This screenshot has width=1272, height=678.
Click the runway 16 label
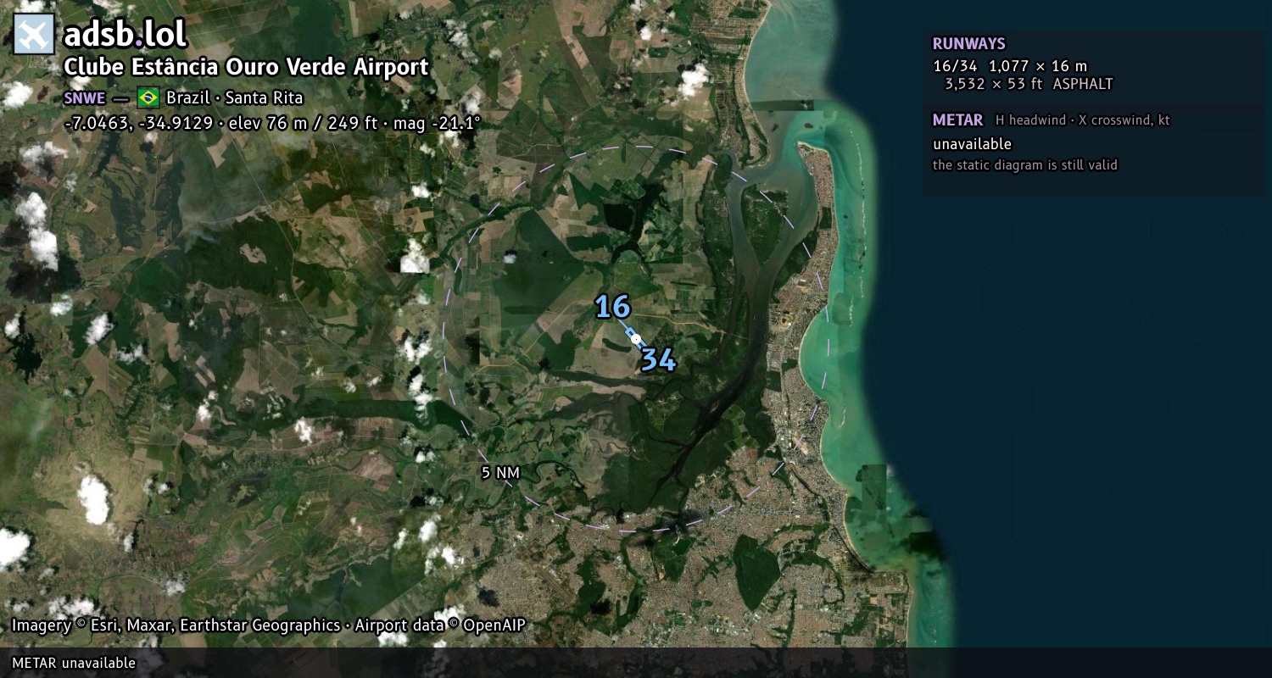[612, 307]
